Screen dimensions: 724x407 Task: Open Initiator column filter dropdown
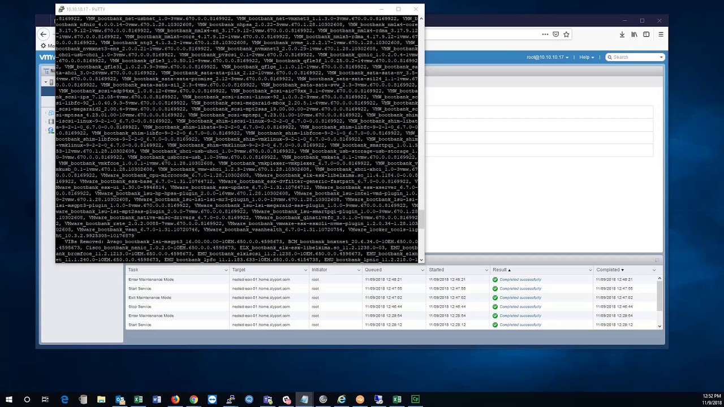tap(359, 270)
